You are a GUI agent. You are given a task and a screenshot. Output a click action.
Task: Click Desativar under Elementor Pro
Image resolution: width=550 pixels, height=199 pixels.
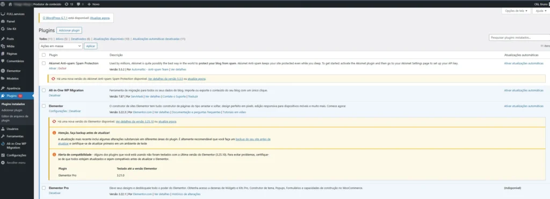(55, 193)
